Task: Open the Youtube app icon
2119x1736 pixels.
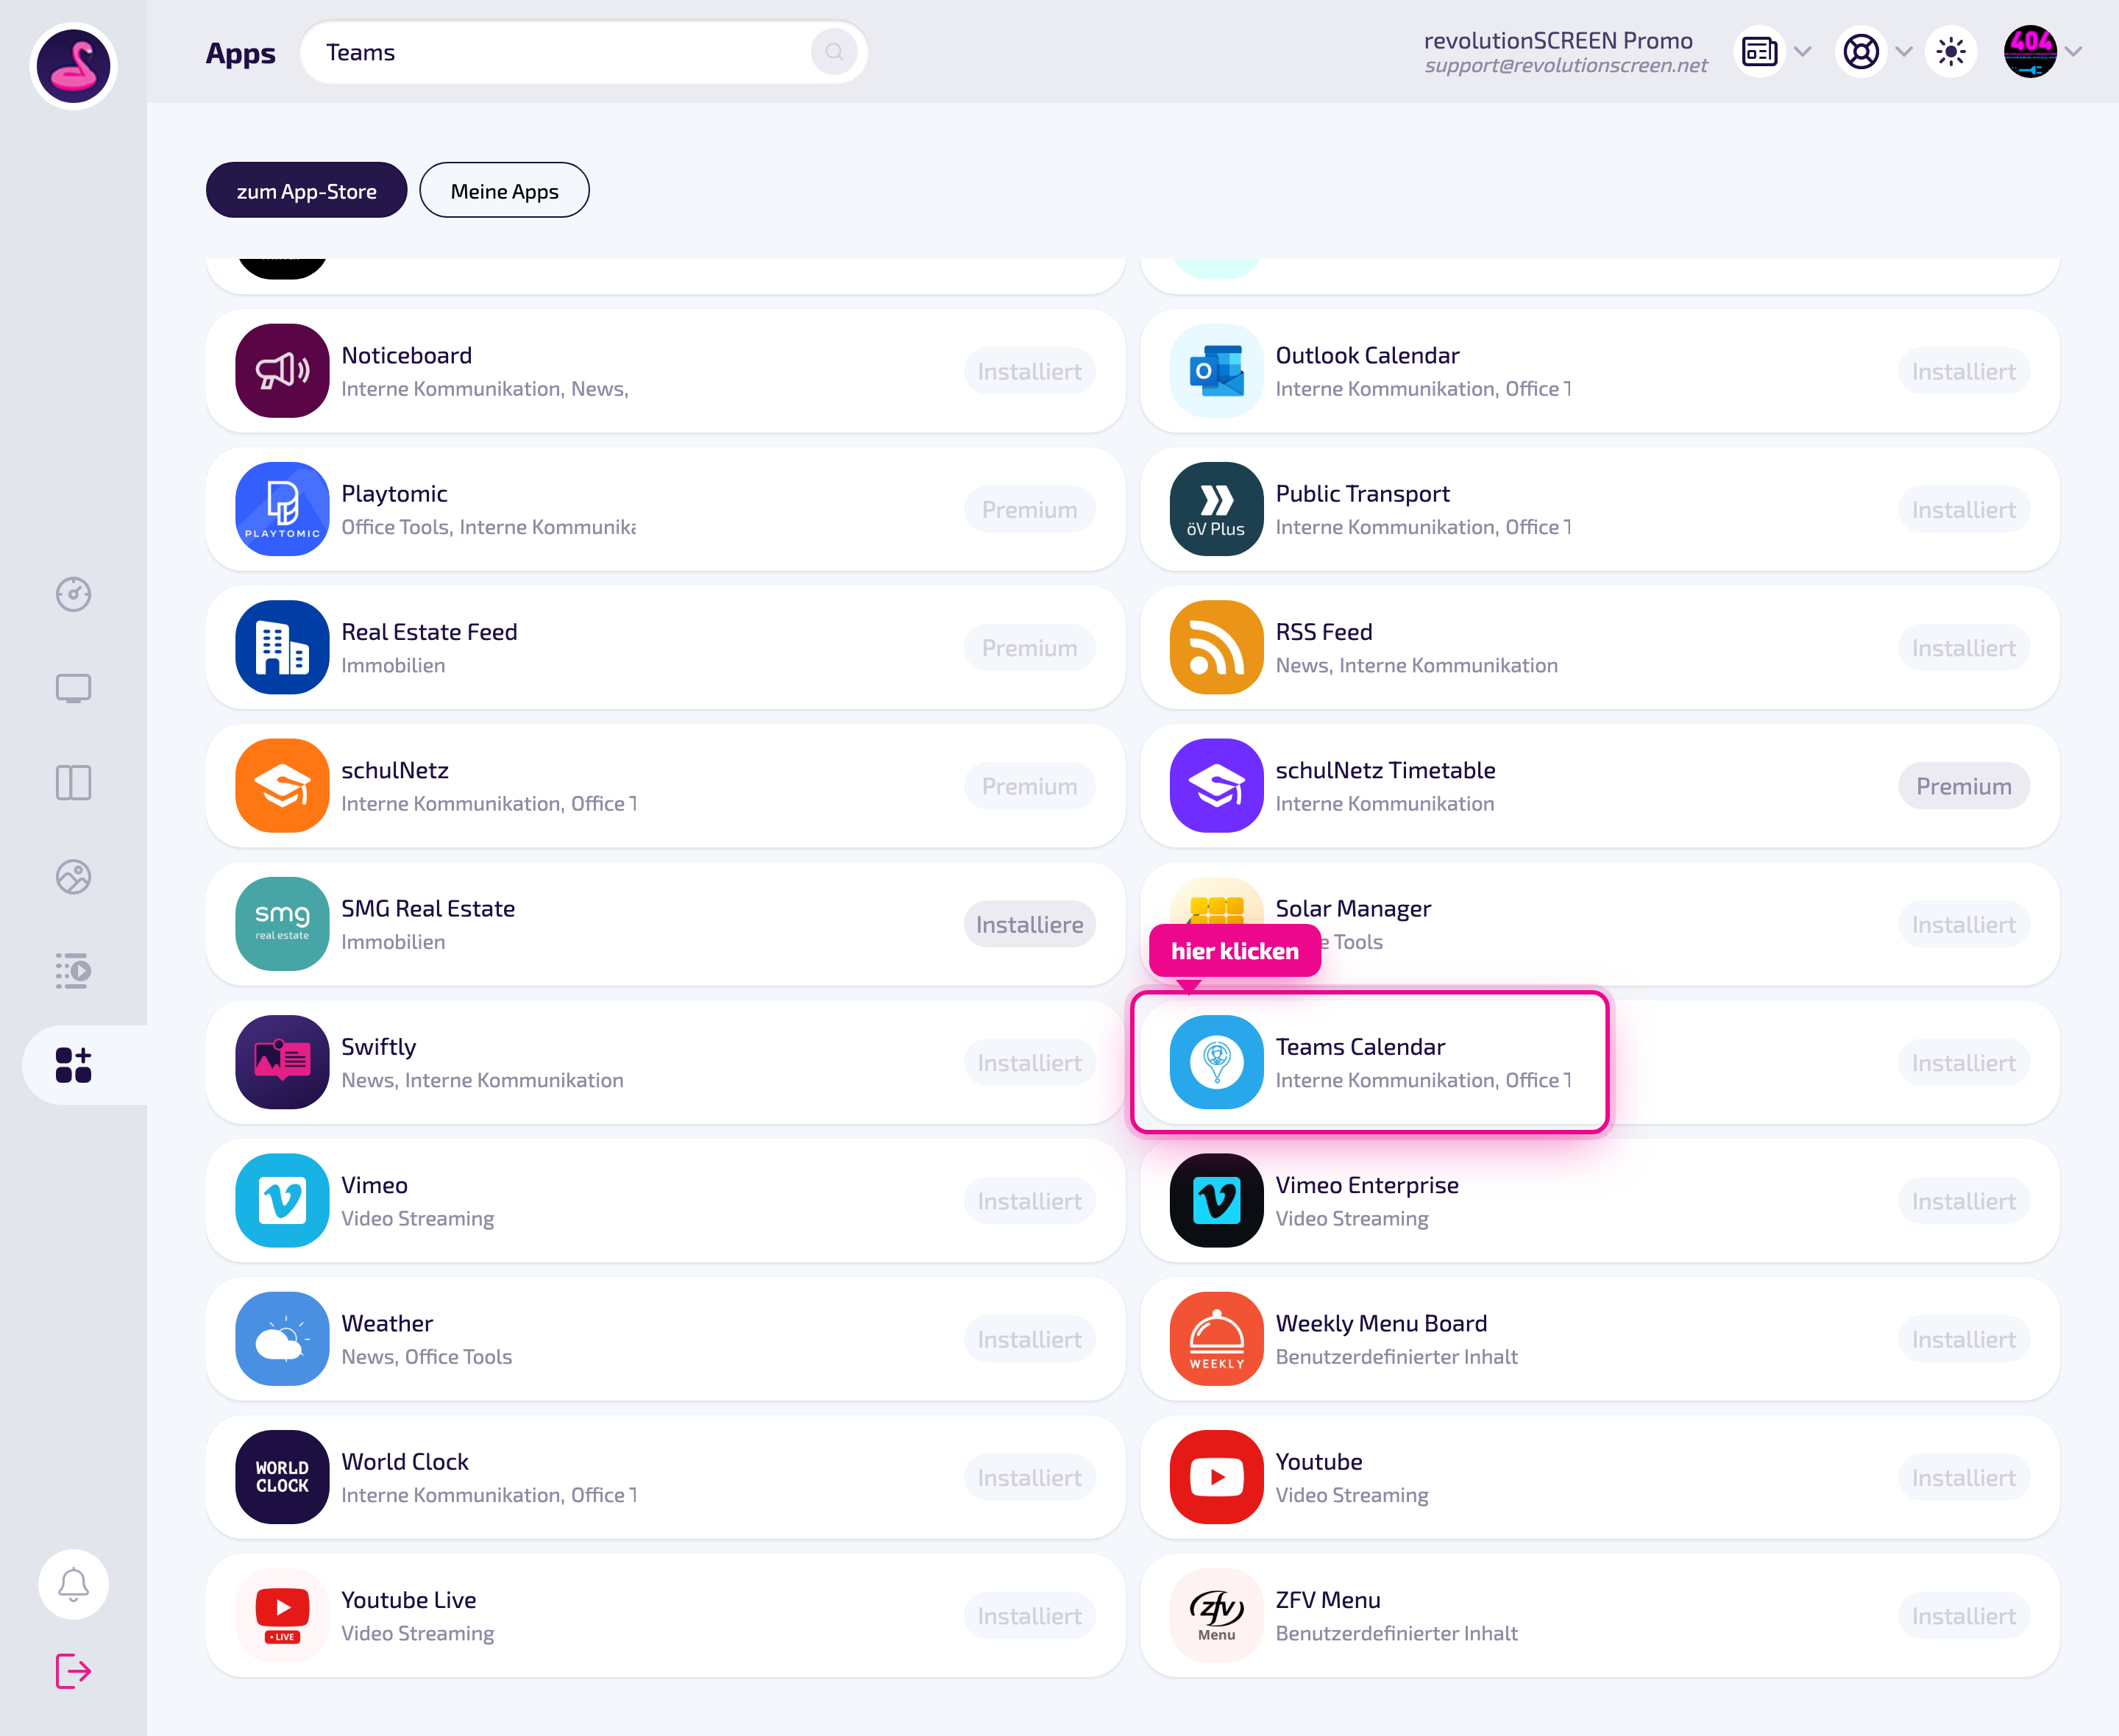Action: coord(1216,1477)
